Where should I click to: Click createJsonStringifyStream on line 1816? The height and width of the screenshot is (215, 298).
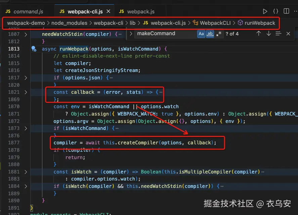coord(101,70)
